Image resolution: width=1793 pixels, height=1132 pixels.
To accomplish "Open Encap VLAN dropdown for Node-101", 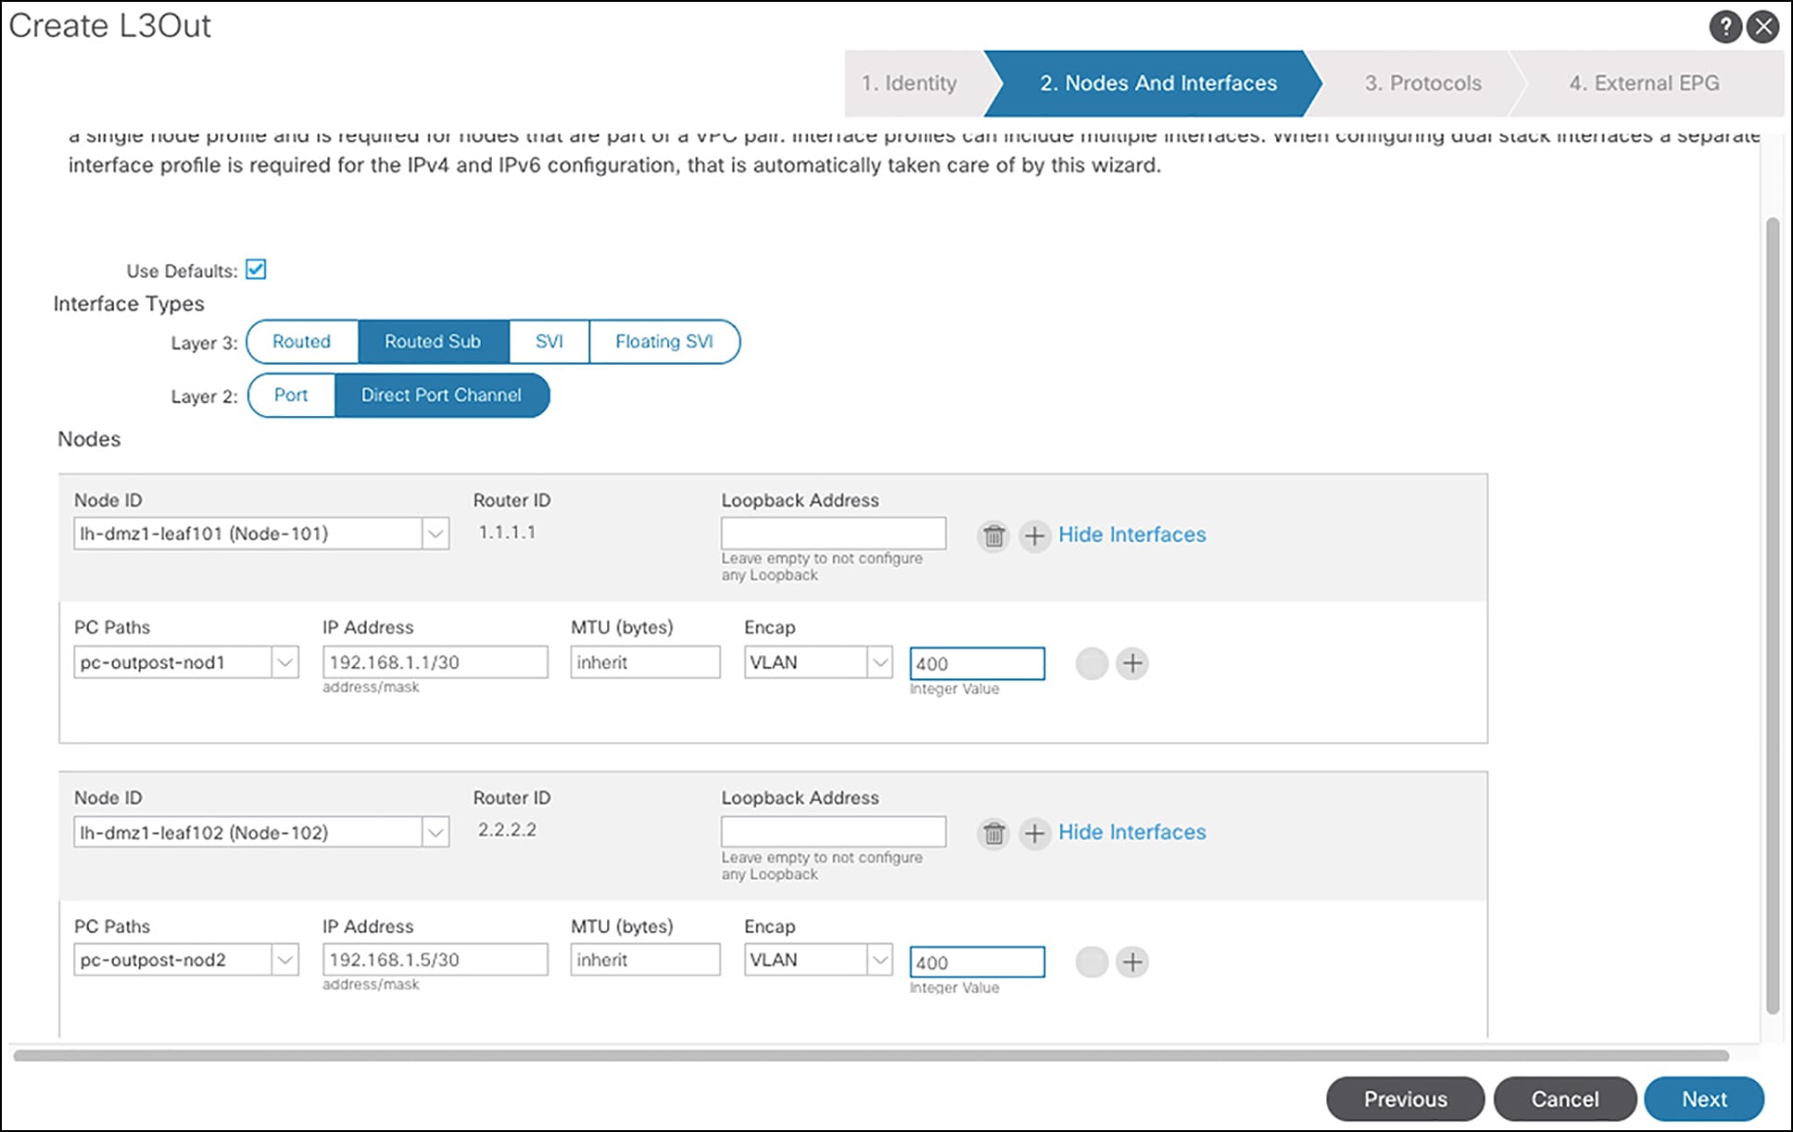I will click(879, 662).
